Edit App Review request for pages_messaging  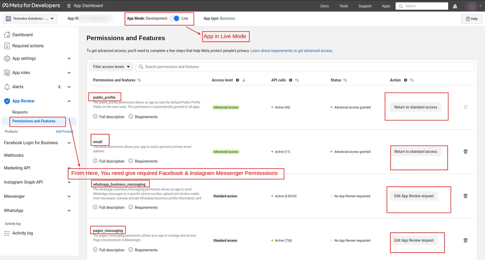coord(414,240)
